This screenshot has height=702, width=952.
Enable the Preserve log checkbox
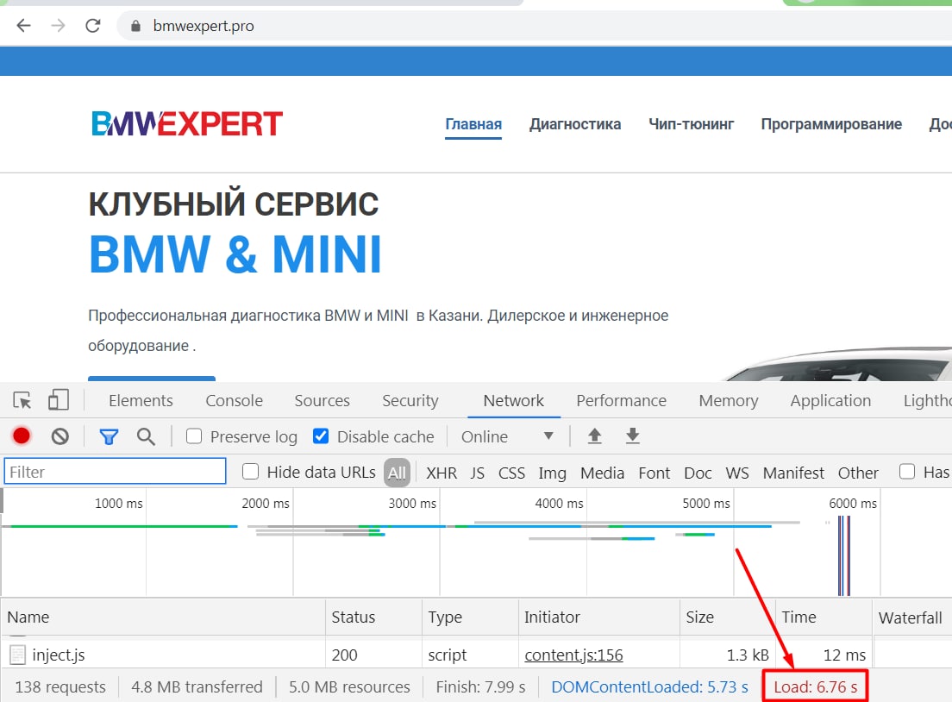pos(194,436)
